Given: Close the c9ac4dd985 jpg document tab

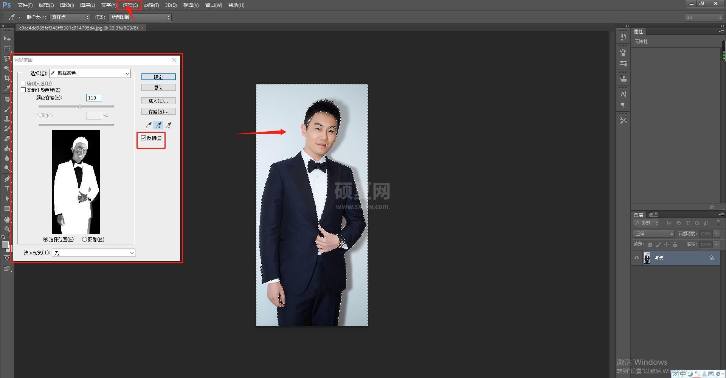Looking at the screenshot, I should 142,28.
